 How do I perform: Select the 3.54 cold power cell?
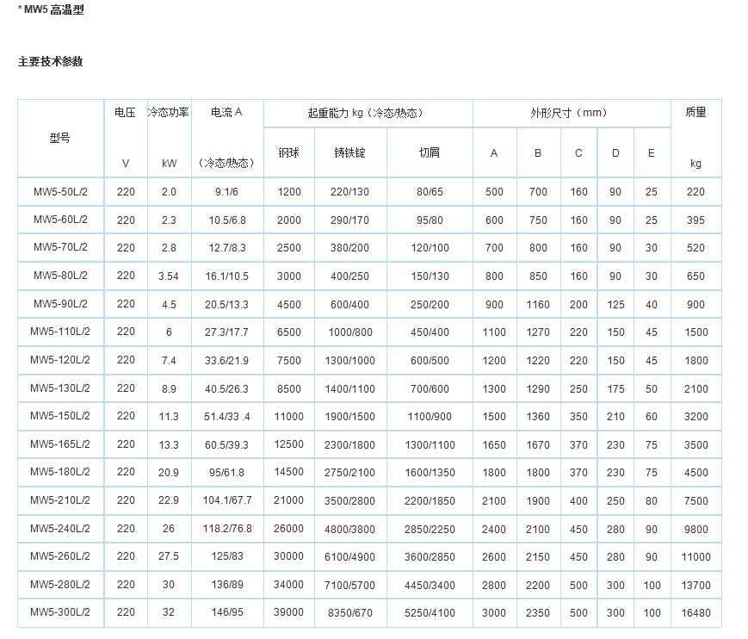point(169,276)
